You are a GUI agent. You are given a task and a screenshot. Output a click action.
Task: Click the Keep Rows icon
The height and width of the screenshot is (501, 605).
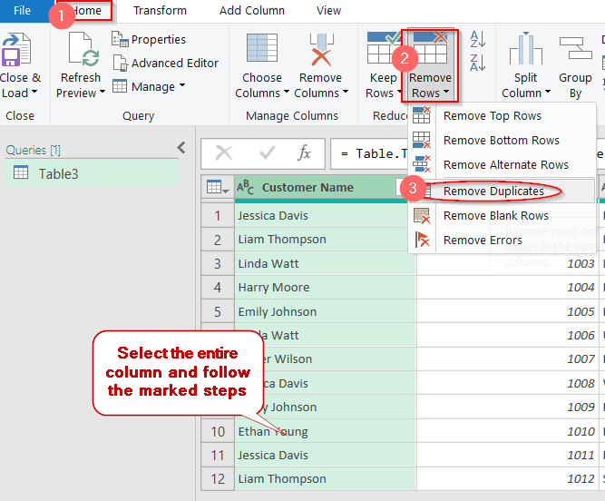point(383,48)
